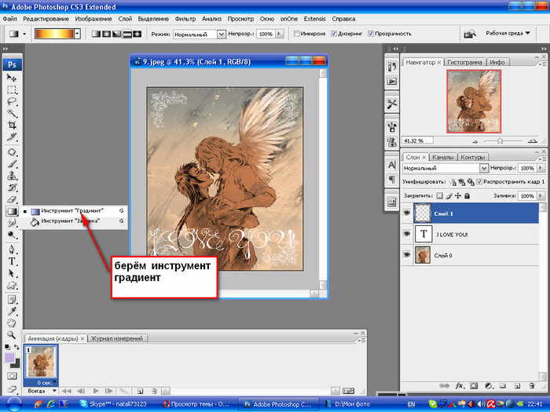Open the Фильтр menu
The height and width of the screenshot is (412, 550).
coord(185,19)
